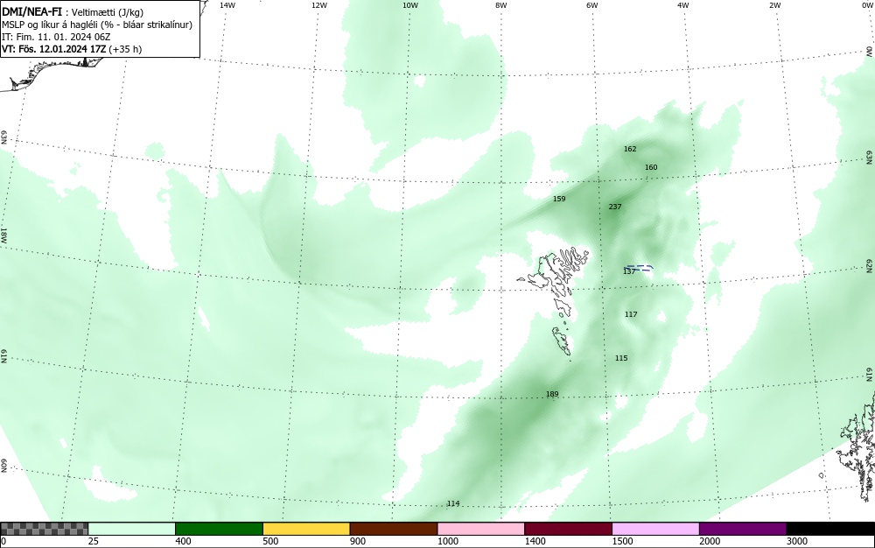Click the 6W longitude label

click(x=592, y=5)
